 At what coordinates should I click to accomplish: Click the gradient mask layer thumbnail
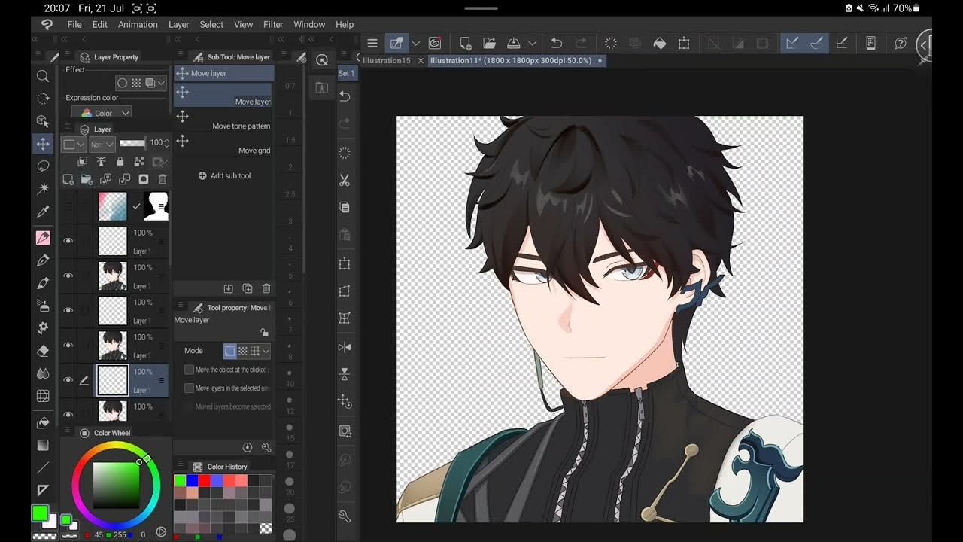(112, 206)
